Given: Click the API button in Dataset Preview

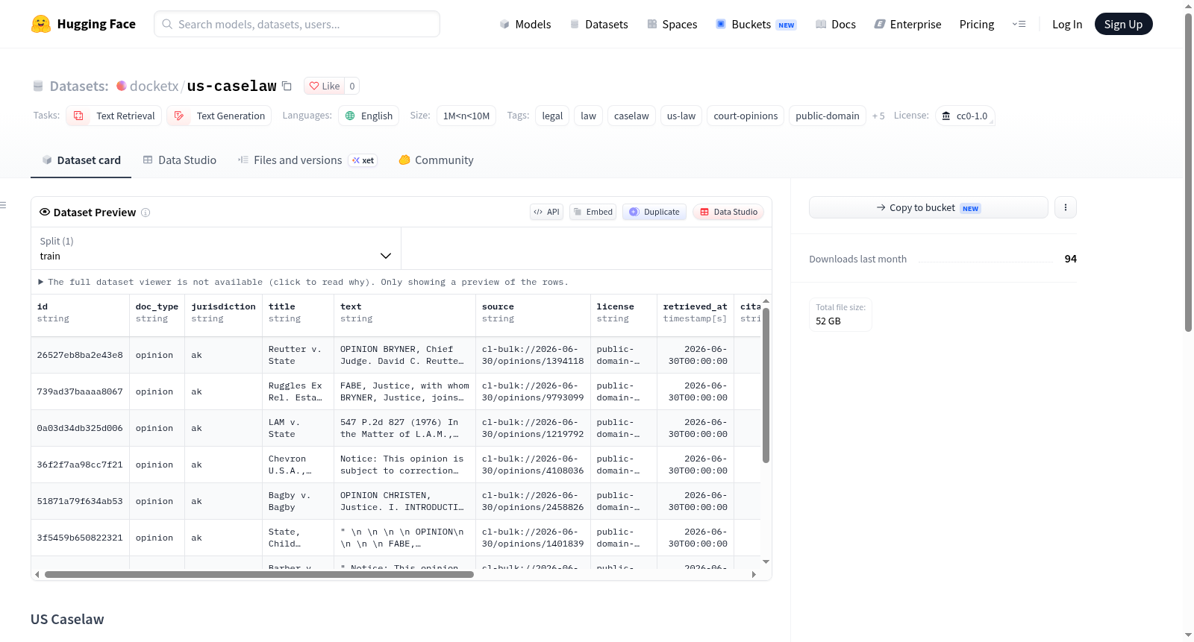Looking at the screenshot, I should coord(546,212).
